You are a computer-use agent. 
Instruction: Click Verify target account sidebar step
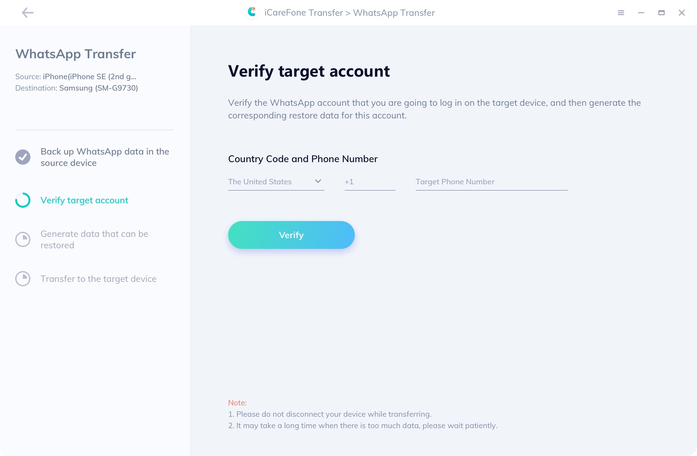point(85,200)
